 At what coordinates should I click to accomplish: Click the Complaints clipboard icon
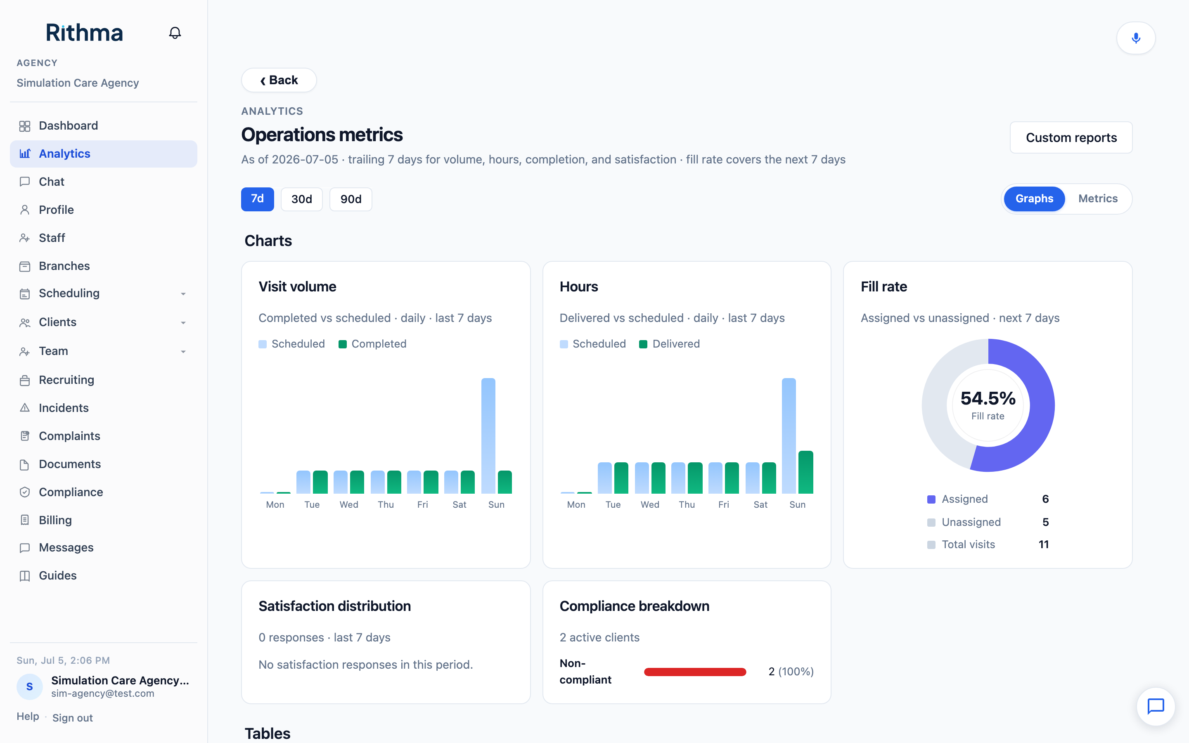[25, 436]
